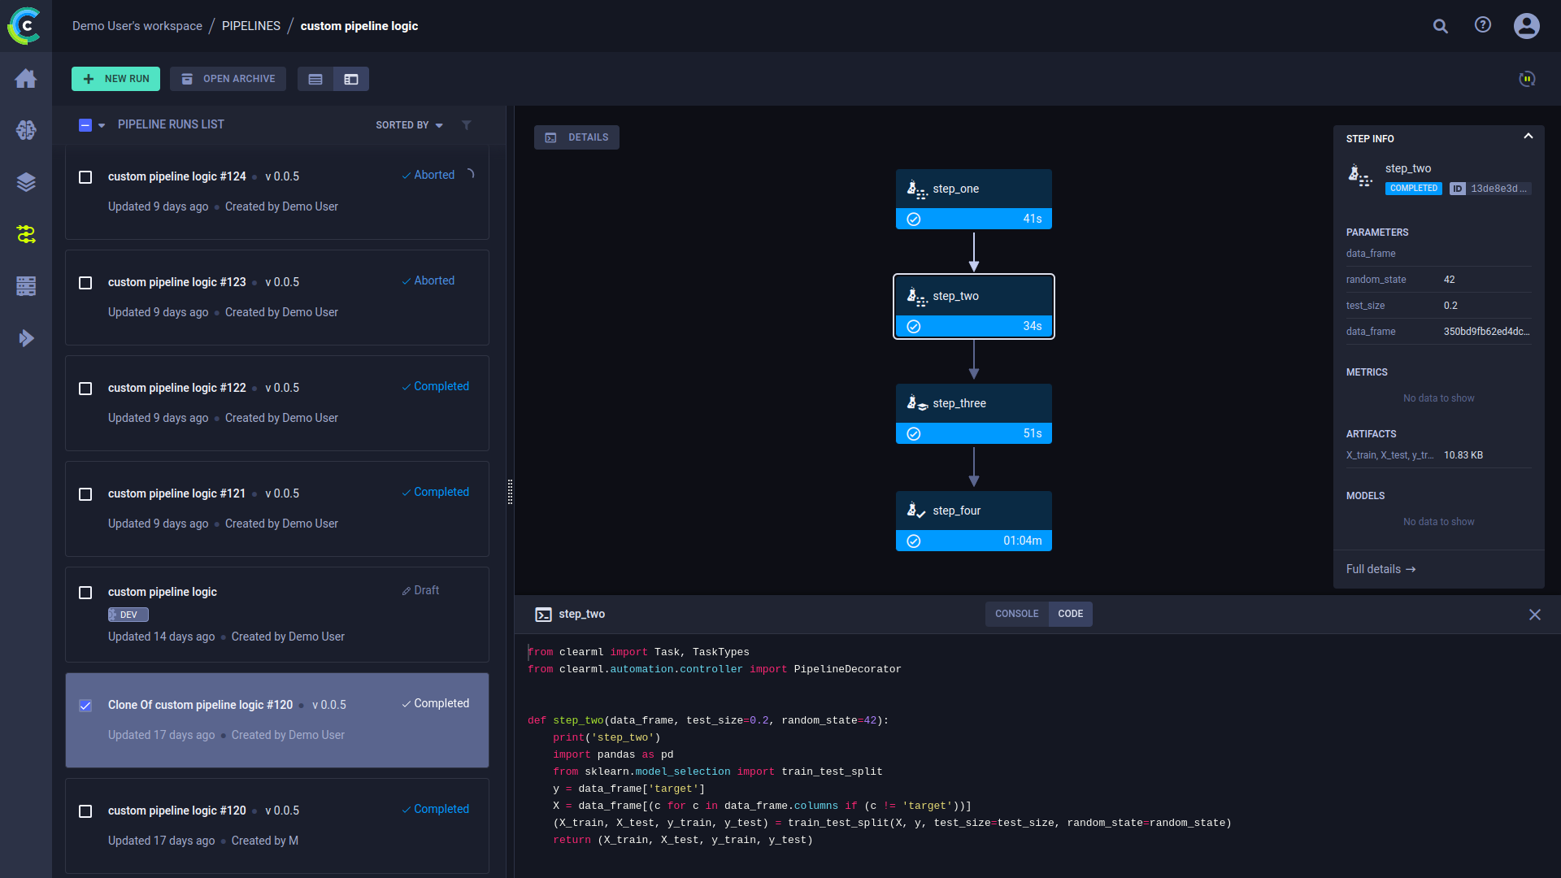Select the CODE tab

1070,614
